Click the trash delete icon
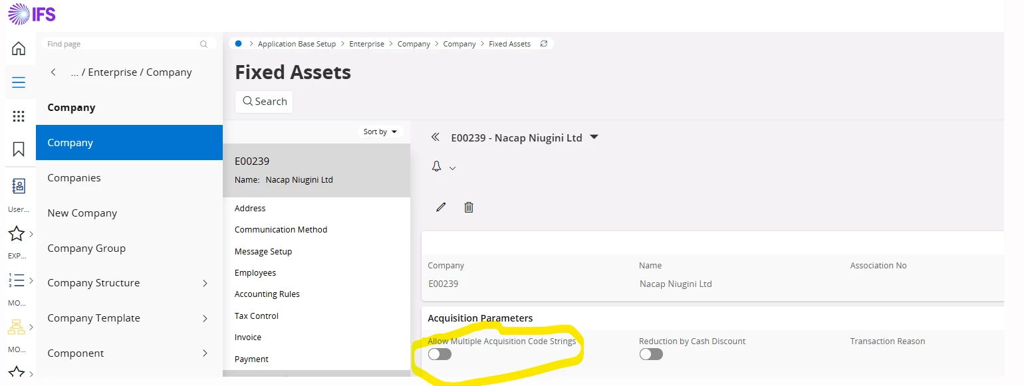The image size is (1024, 386). pyautogui.click(x=469, y=207)
